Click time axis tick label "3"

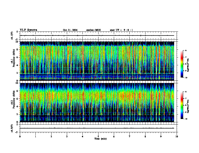coord(67,136)
